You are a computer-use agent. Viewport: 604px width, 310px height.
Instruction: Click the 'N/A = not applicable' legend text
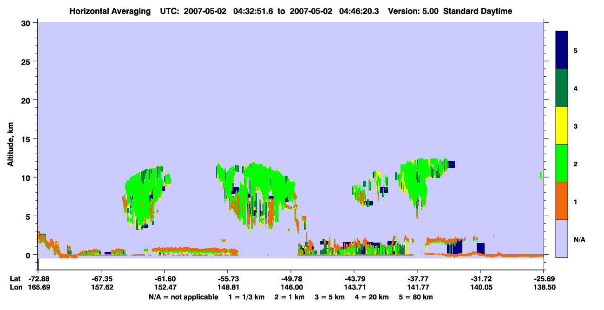coord(184,297)
